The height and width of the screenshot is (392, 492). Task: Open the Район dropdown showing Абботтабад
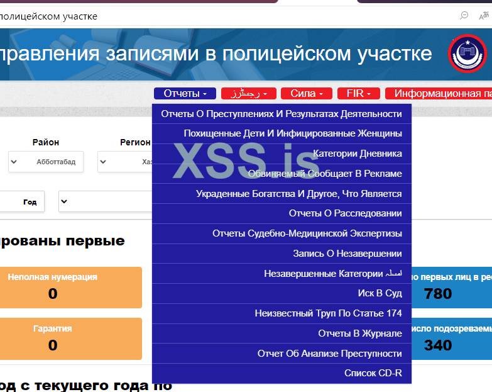click(46, 162)
